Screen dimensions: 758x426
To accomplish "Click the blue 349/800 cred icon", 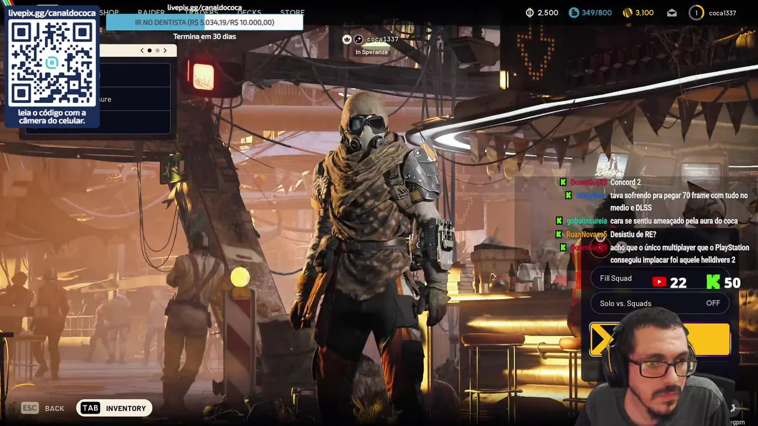I will pos(573,12).
